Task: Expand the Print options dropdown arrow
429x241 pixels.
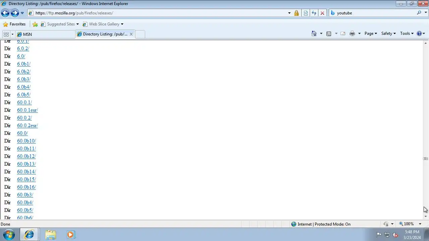Action: (x=359, y=33)
